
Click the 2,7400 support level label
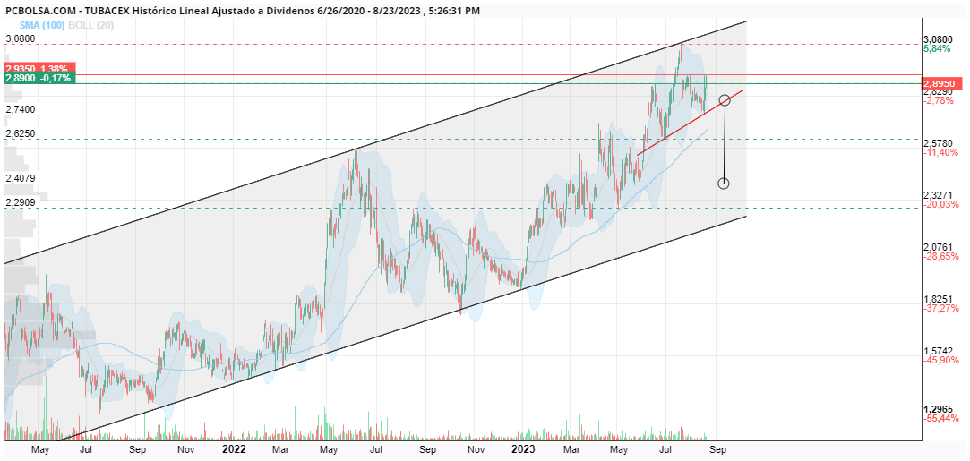[21, 109]
